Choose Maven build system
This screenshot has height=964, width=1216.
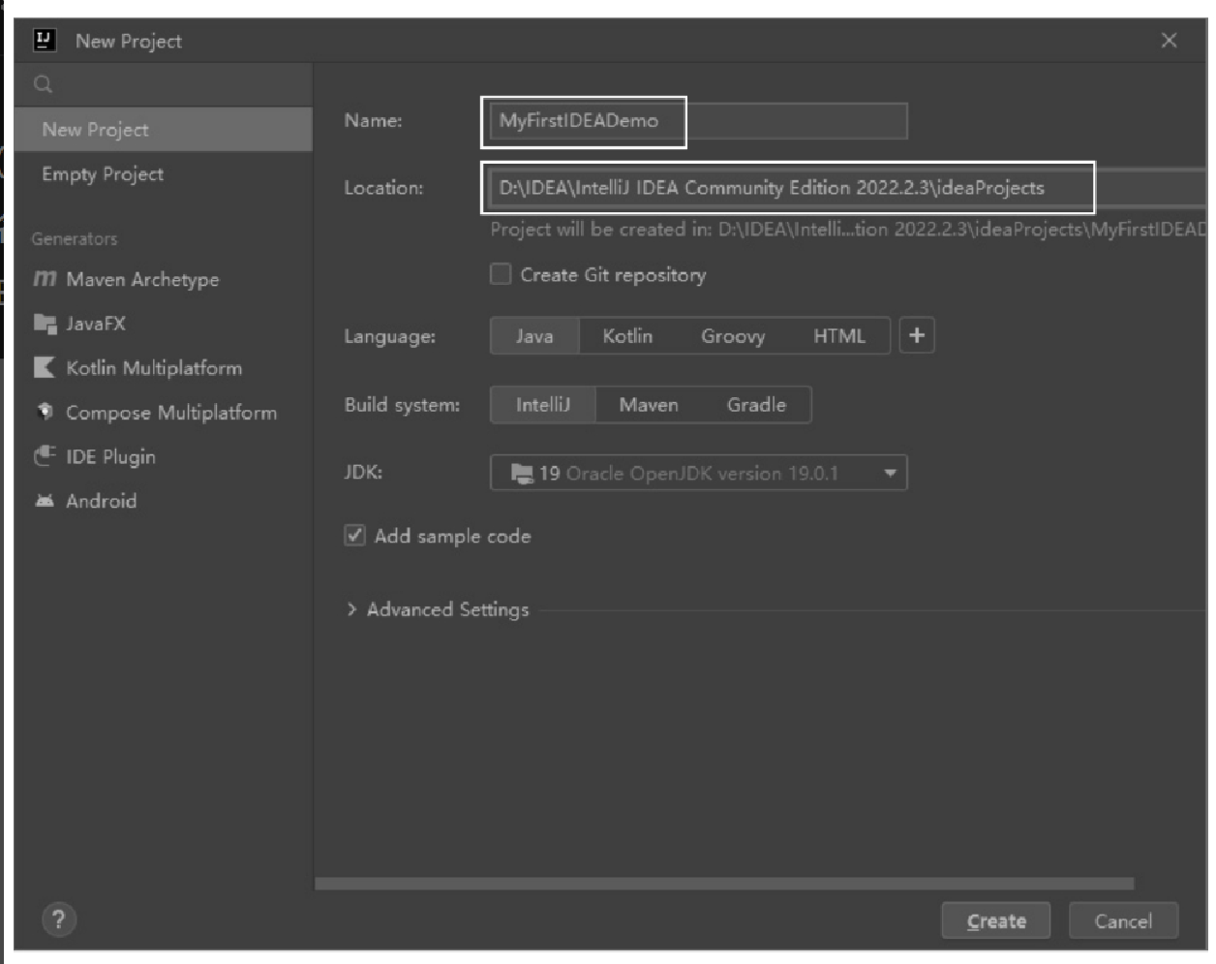pos(649,405)
